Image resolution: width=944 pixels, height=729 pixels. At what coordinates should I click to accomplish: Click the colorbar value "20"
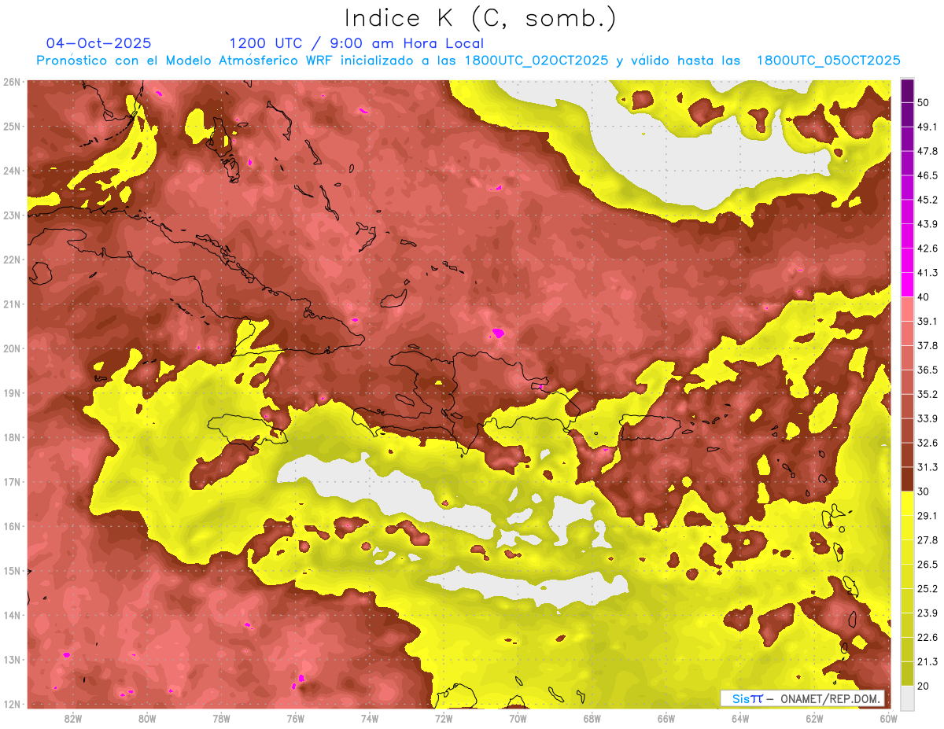923,686
